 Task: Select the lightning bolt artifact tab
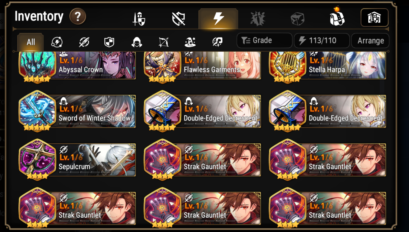tap(218, 19)
